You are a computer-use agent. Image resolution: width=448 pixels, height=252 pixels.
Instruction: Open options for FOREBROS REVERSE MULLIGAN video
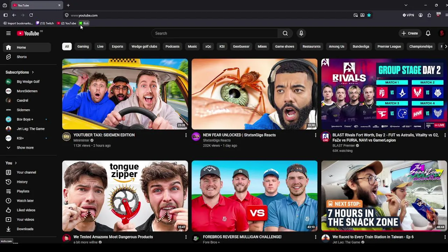point(315,237)
